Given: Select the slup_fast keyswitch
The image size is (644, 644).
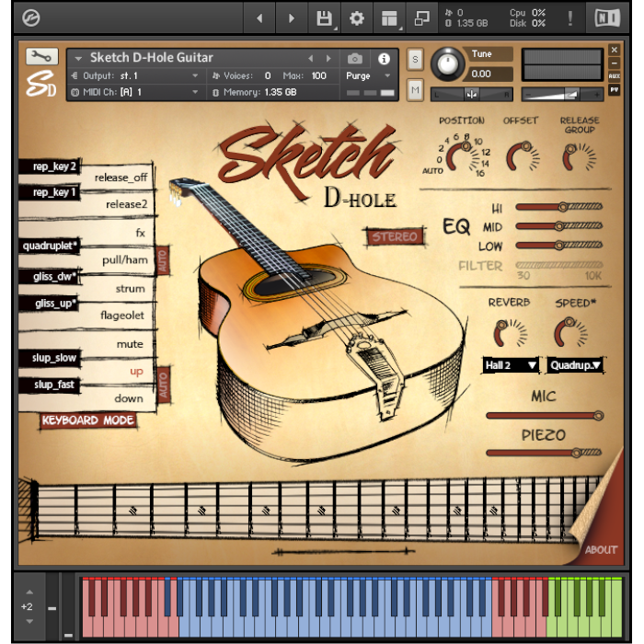Looking at the screenshot, I should click(50, 385).
